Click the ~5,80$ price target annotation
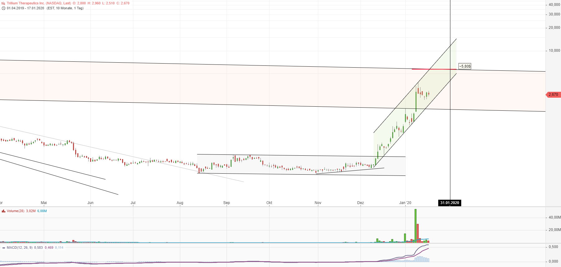561x267 pixels. pyautogui.click(x=465, y=66)
